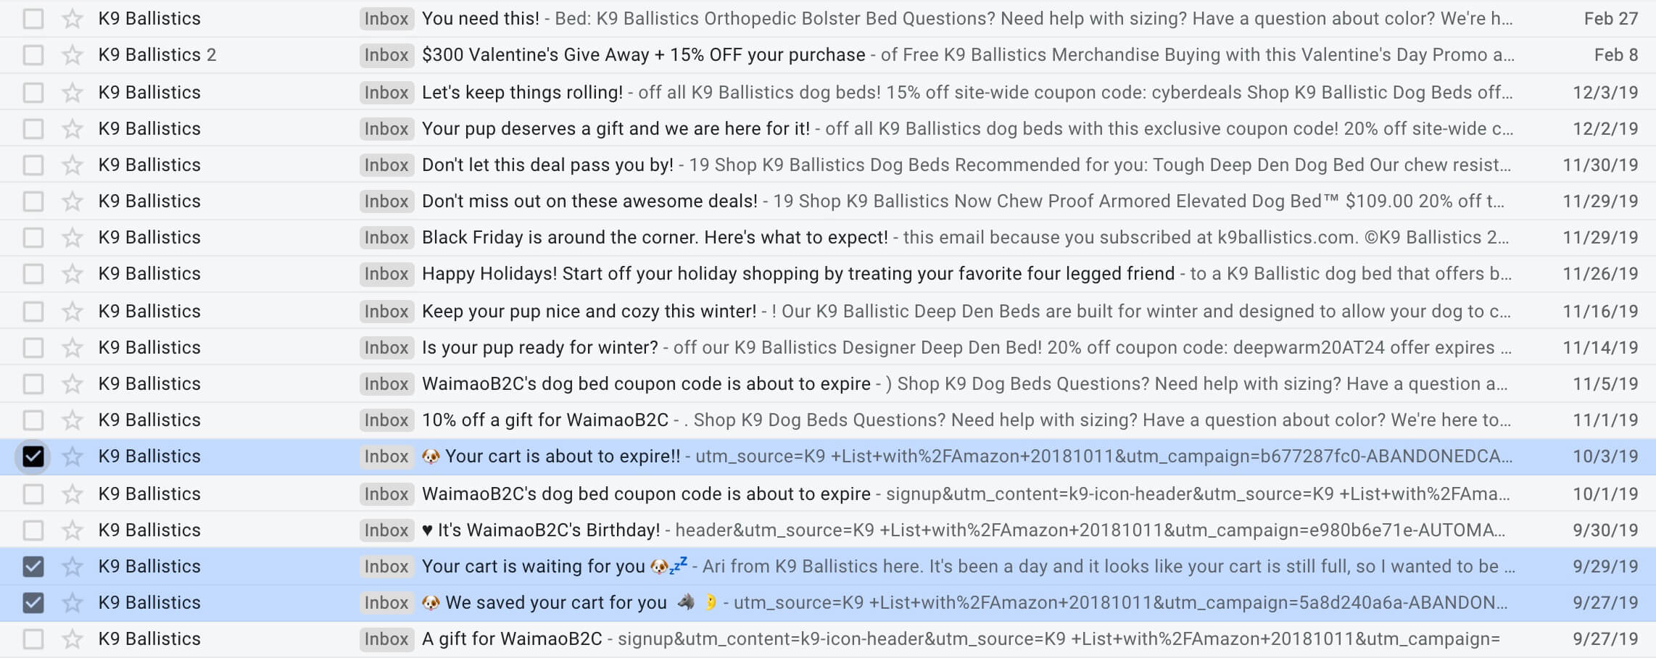Image resolution: width=1656 pixels, height=658 pixels.
Task: Star the 'Your cart is about to expire!!' email
Action: (72, 456)
